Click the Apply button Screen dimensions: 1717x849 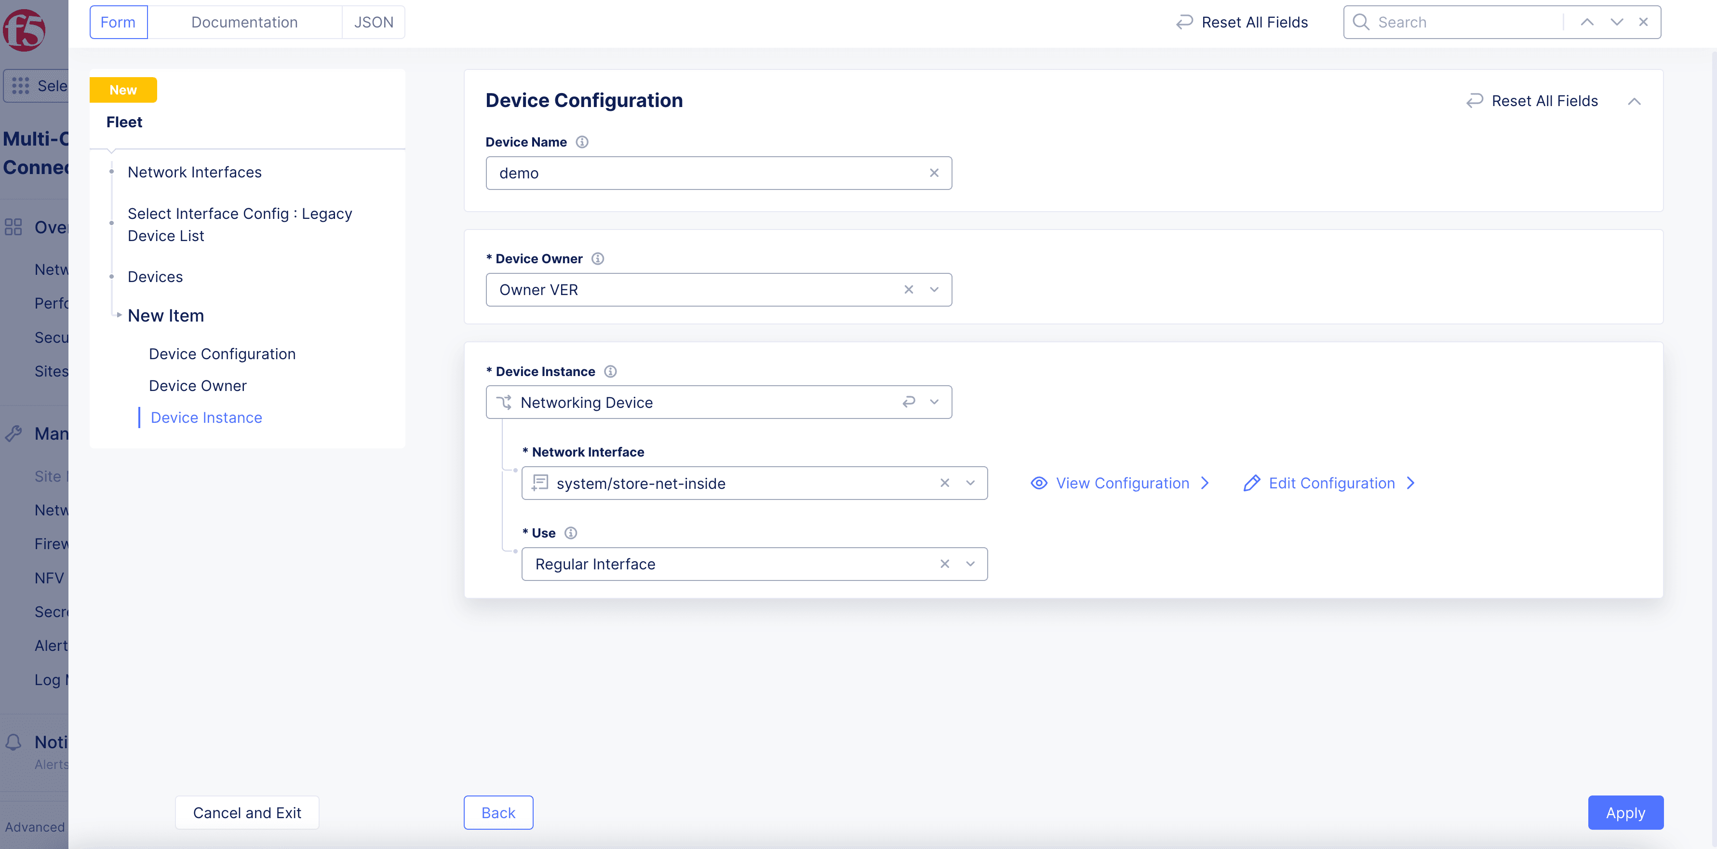pyautogui.click(x=1626, y=813)
